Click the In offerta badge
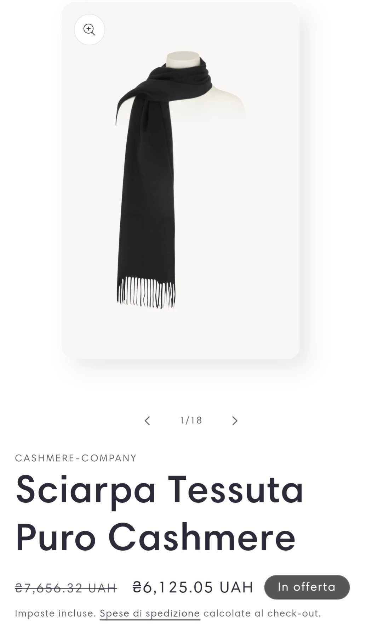 point(307,587)
